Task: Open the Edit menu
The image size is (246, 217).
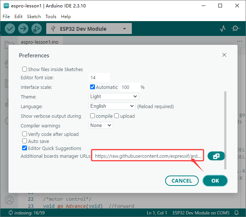Action: pos(18,17)
